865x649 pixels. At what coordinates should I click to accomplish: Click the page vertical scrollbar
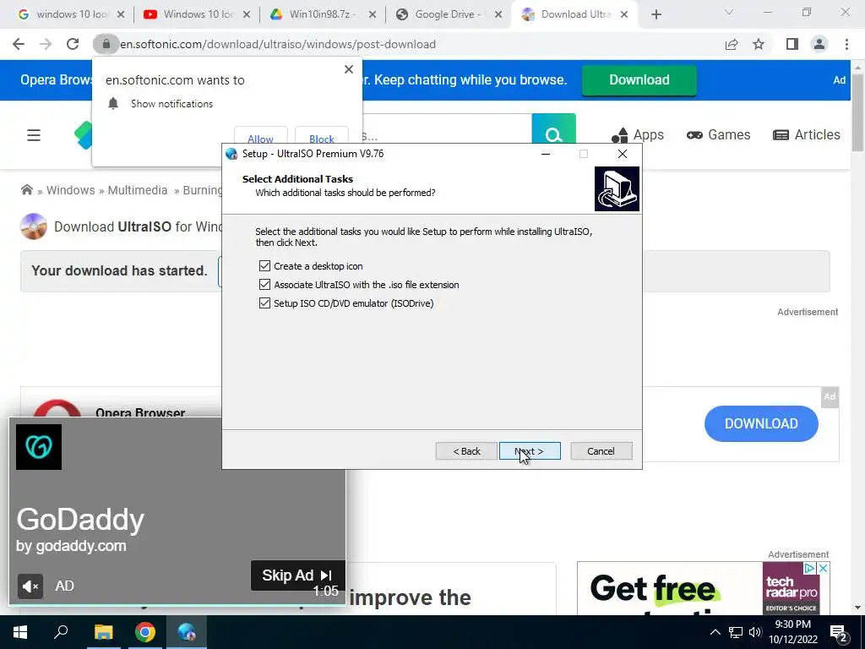click(x=857, y=113)
